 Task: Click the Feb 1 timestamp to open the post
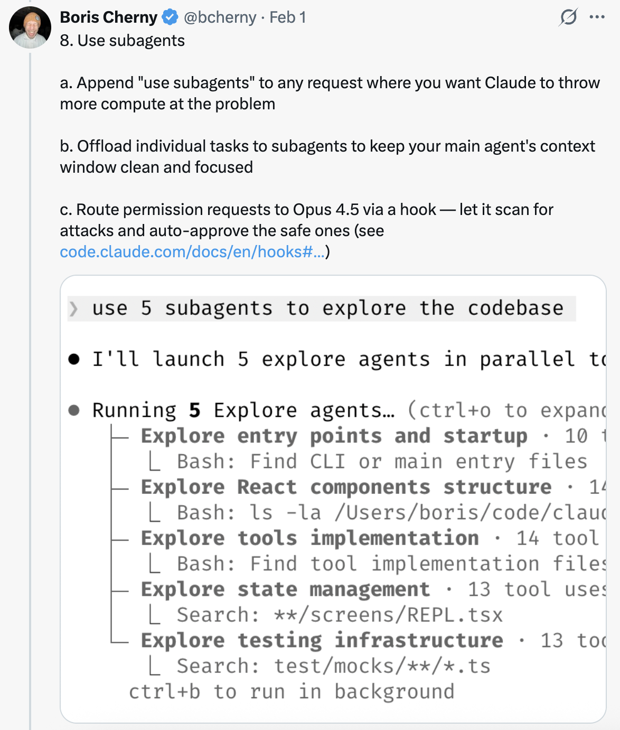[289, 17]
